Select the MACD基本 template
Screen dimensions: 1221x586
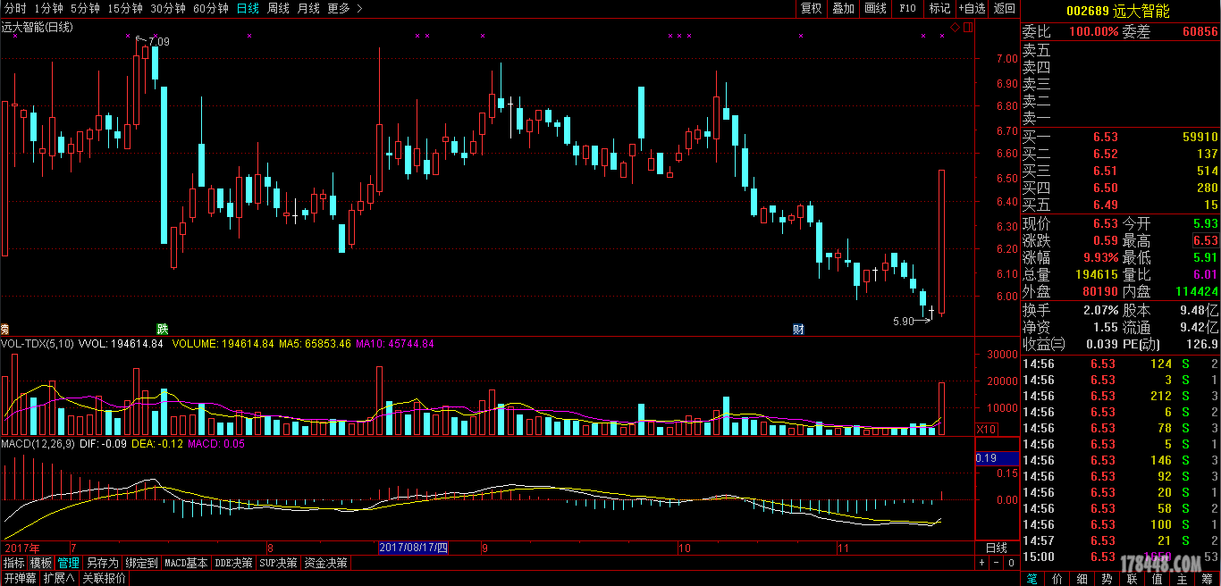click(186, 563)
